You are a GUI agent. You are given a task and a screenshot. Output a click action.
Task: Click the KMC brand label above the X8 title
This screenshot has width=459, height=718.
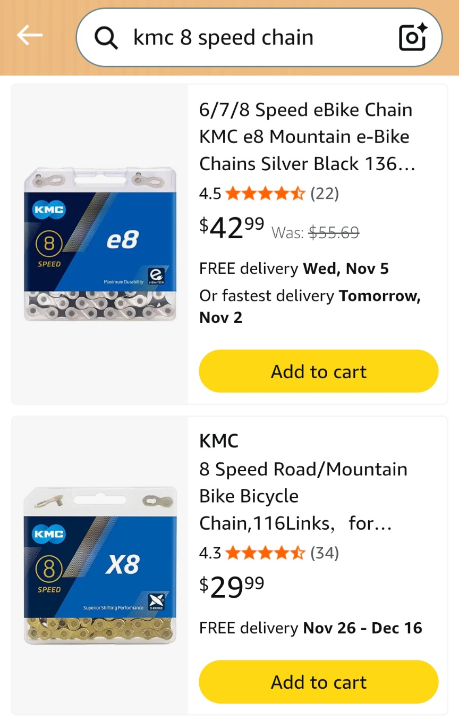click(x=219, y=441)
